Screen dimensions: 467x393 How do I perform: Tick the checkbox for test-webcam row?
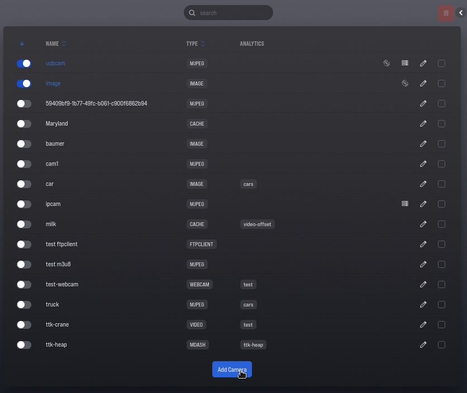pos(441,285)
